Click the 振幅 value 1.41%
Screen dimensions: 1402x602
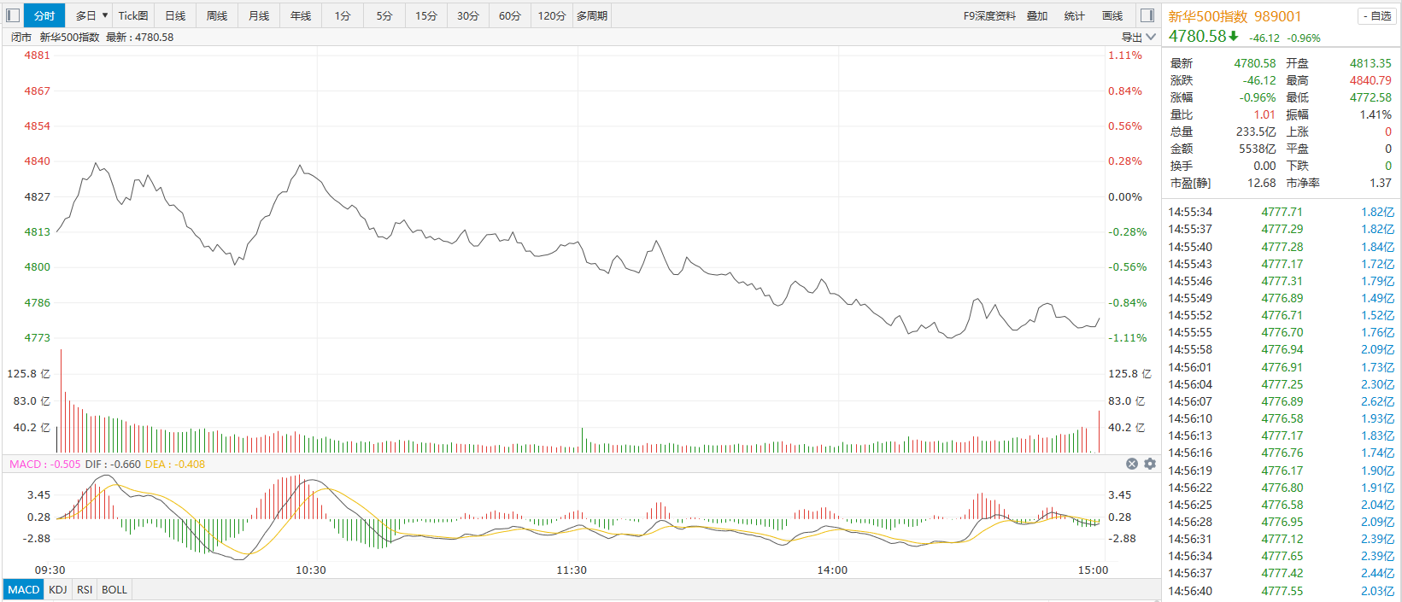pos(1376,114)
